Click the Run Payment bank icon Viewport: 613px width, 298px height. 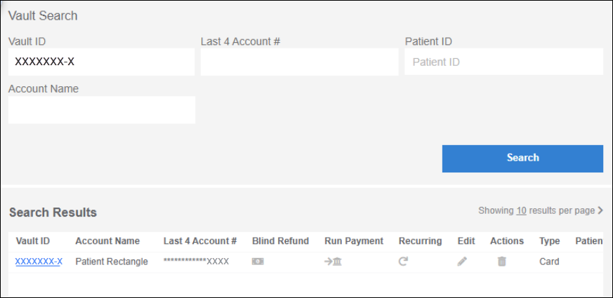pyautogui.click(x=333, y=262)
